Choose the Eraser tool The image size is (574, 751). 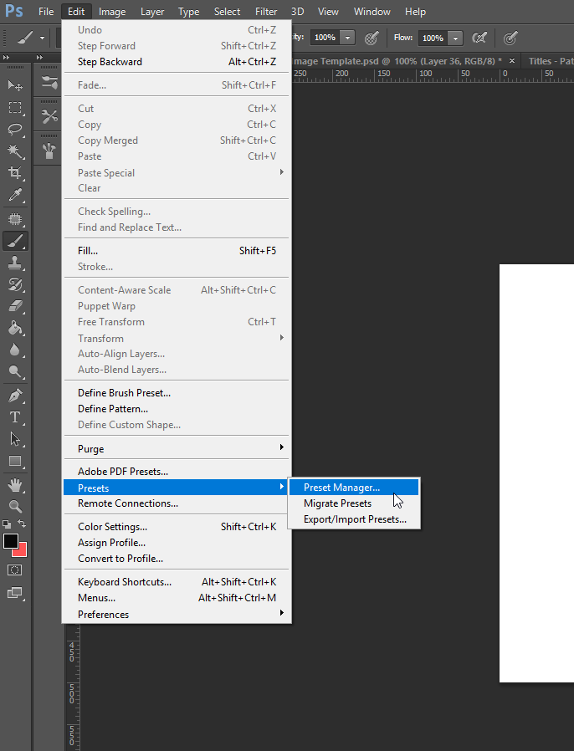click(15, 305)
